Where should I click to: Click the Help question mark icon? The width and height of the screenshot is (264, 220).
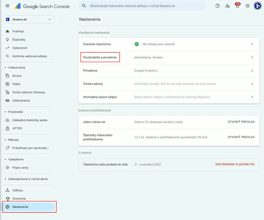tap(218, 6)
